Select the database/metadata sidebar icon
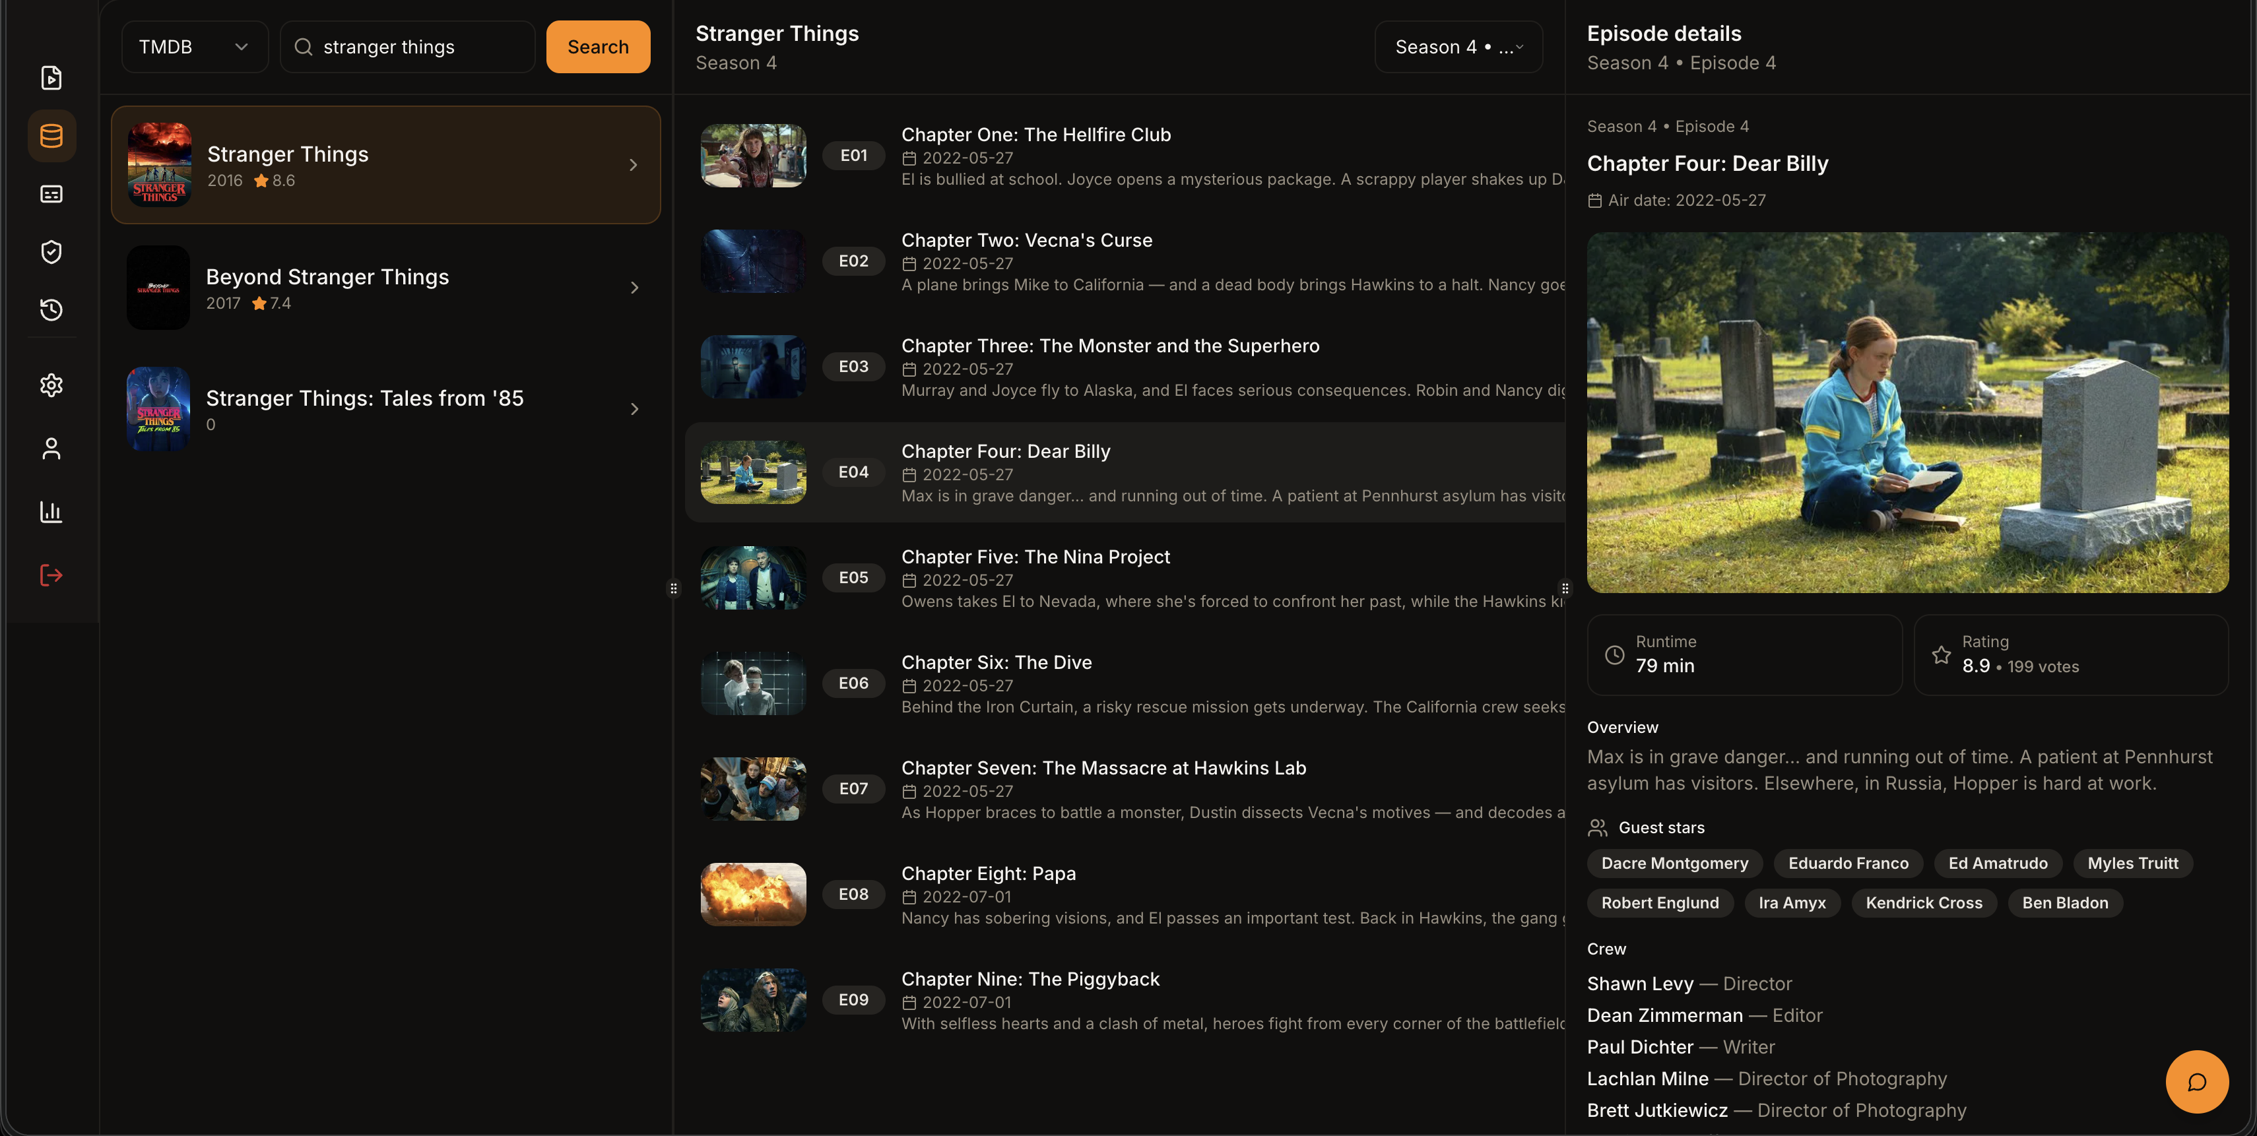 51,135
